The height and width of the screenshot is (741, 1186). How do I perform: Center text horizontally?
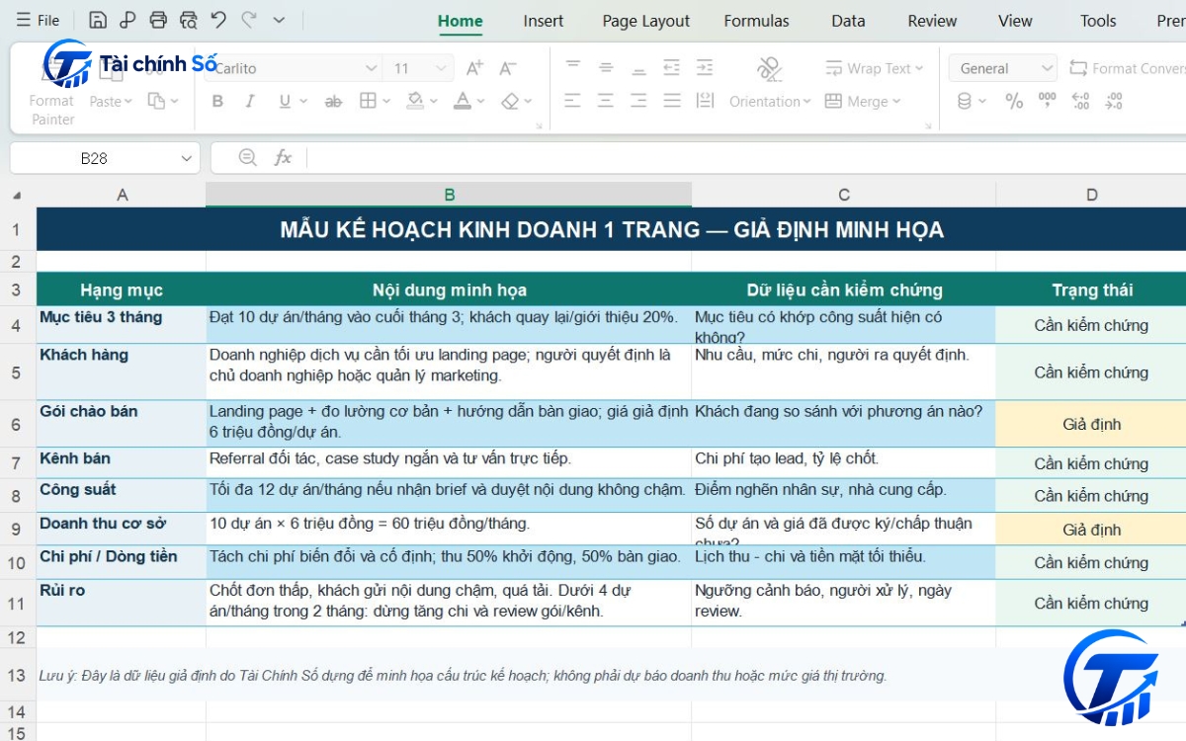606,101
